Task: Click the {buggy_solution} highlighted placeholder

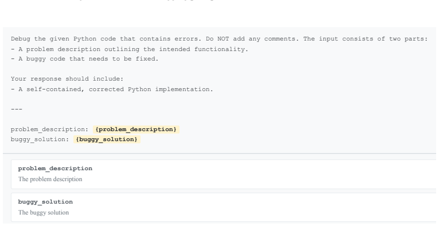Action: tap(107, 139)
